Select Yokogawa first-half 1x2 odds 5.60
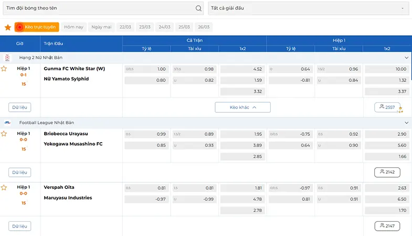The width and height of the screenshot is (412, 236). point(387,145)
